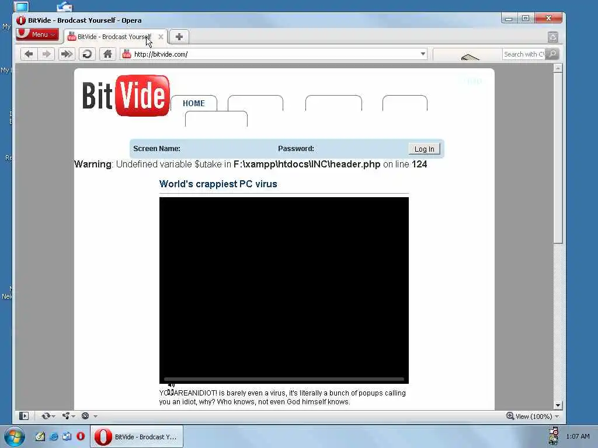
Task: Click the Fast Forward navigation button
Action: tap(67, 54)
